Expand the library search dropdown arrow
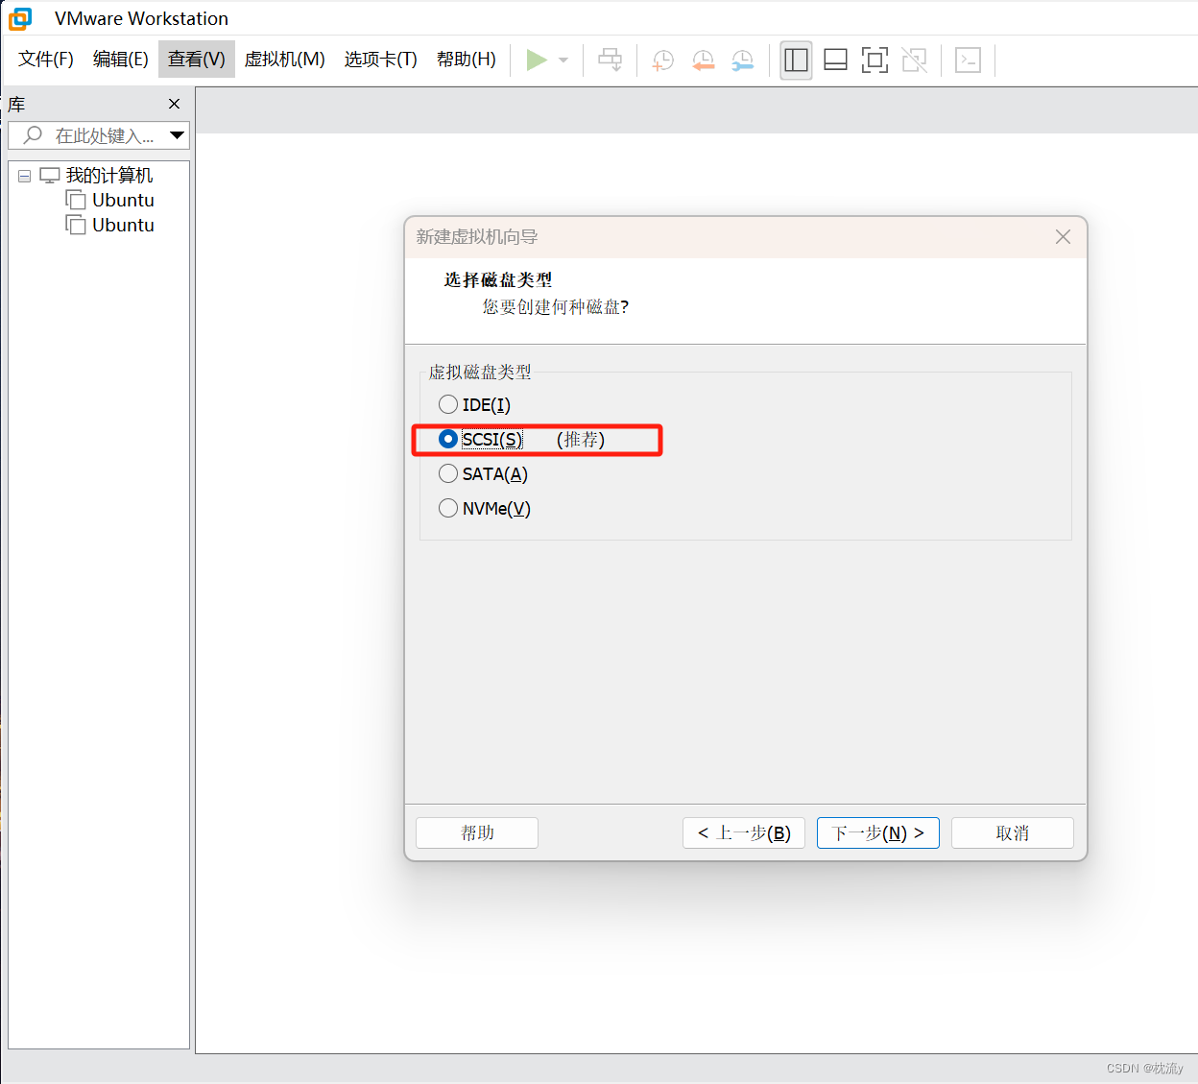Image resolution: width=1198 pixels, height=1084 pixels. [x=177, y=135]
